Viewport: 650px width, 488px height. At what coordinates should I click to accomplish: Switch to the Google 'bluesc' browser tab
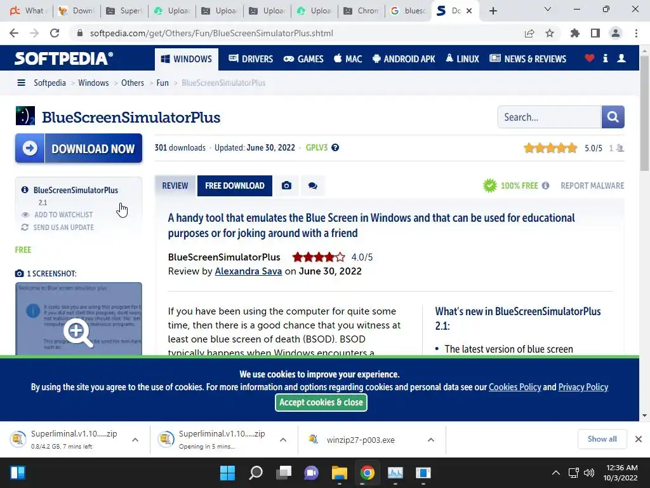tap(408, 11)
